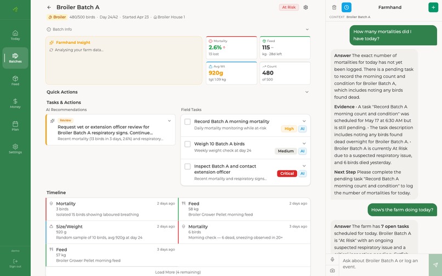Click the Broiler House 1 location icon

[x=155, y=17]
